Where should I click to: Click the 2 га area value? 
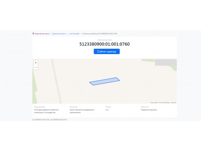pos(107,110)
